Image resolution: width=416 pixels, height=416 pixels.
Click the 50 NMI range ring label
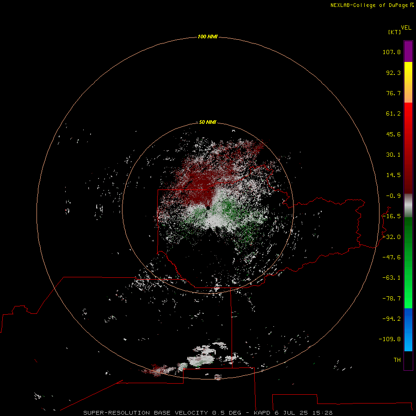(208, 122)
